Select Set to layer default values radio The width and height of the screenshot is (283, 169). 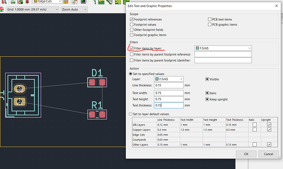130,114
